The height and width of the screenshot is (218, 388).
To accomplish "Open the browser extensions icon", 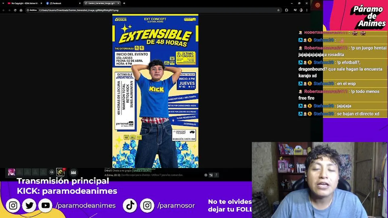I will [x=286, y=10].
